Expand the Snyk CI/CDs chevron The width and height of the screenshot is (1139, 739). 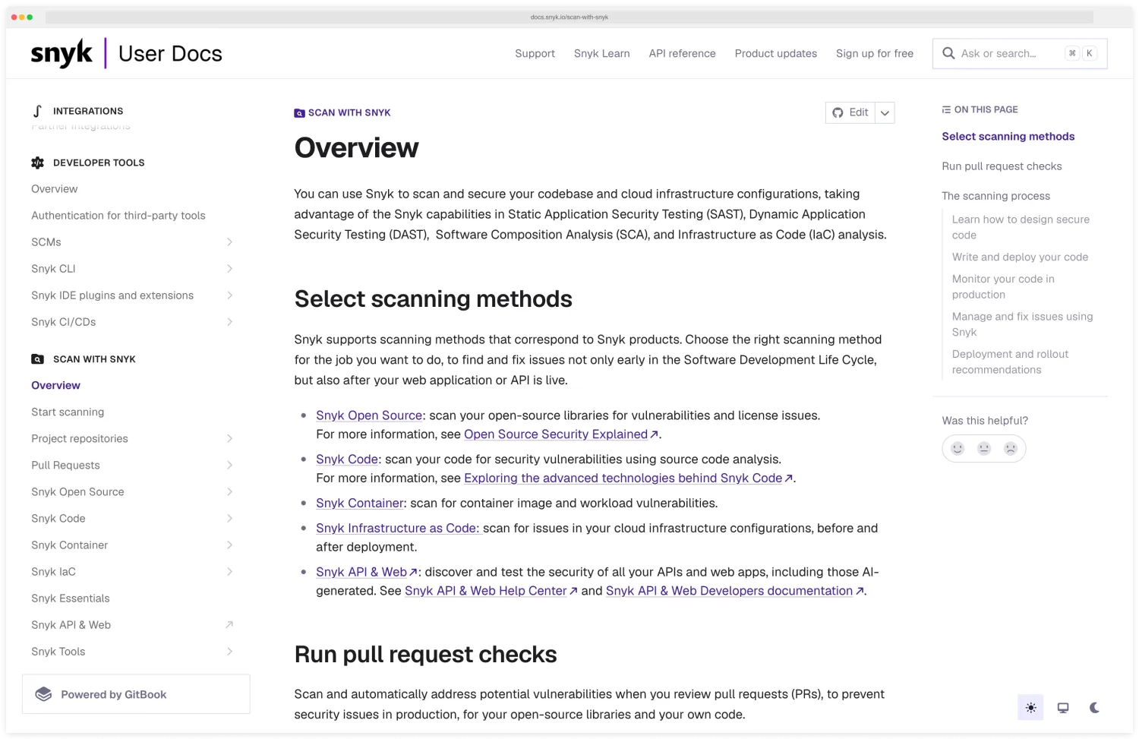click(x=229, y=321)
